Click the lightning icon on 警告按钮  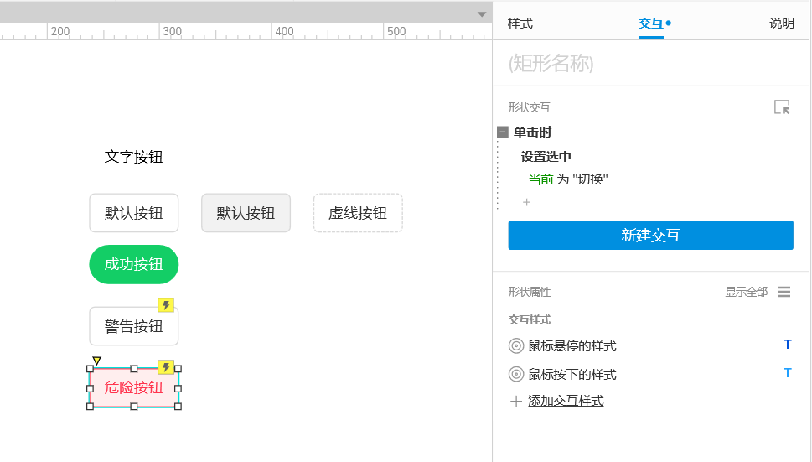[x=166, y=305]
